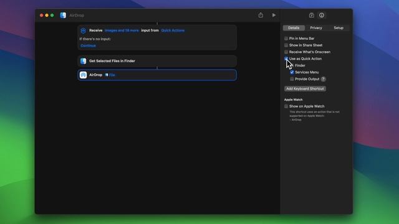Open help for Provide Output option

tap(323, 79)
